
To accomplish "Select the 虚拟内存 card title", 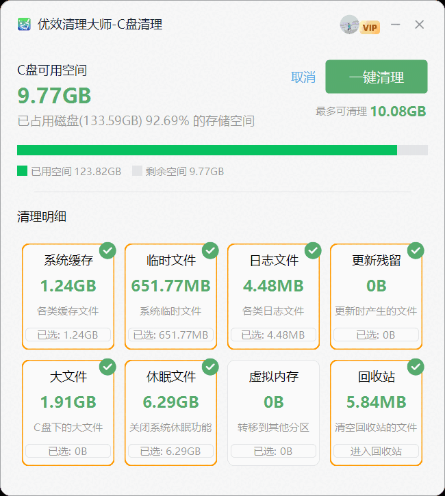I will pyautogui.click(x=273, y=376).
